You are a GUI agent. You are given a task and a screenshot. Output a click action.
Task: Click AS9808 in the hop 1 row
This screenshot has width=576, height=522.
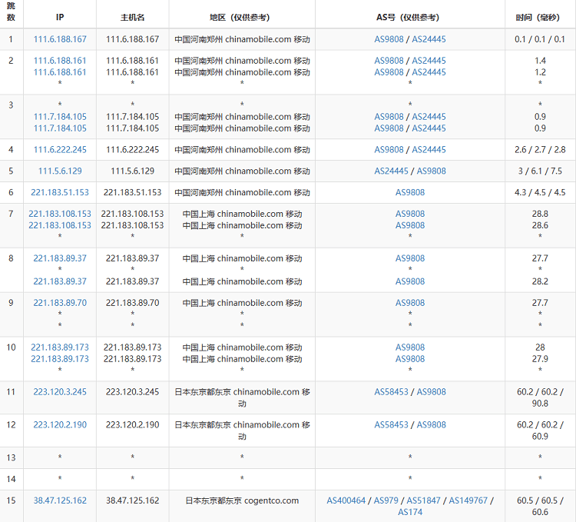click(x=389, y=39)
